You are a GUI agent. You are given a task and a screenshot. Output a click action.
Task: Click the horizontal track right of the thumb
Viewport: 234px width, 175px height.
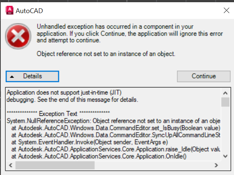153,165
